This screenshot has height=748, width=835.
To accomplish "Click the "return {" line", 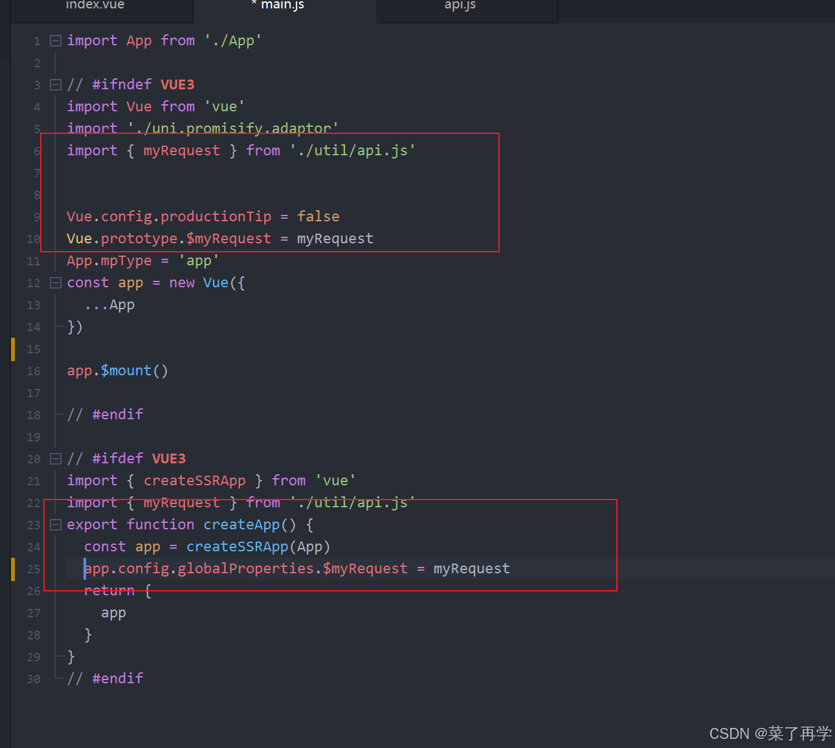I will coord(118,591).
